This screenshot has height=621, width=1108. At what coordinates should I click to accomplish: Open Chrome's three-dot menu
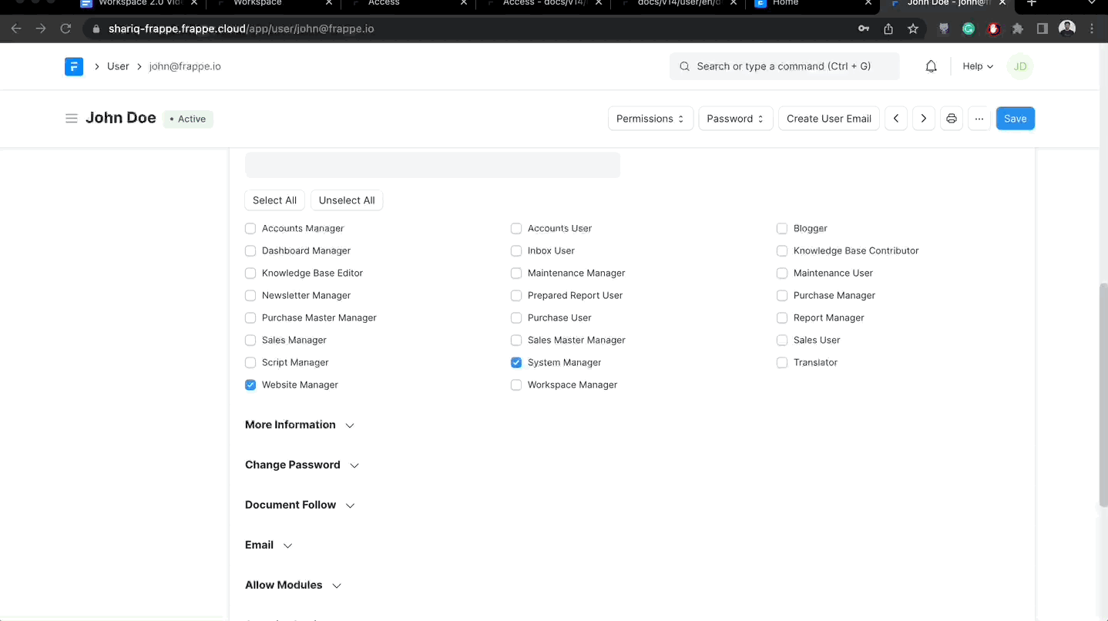[x=1092, y=29]
